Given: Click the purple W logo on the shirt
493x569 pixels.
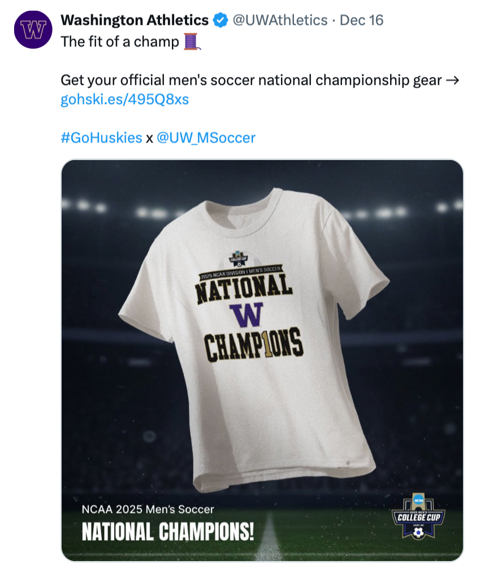Looking at the screenshot, I should (246, 314).
